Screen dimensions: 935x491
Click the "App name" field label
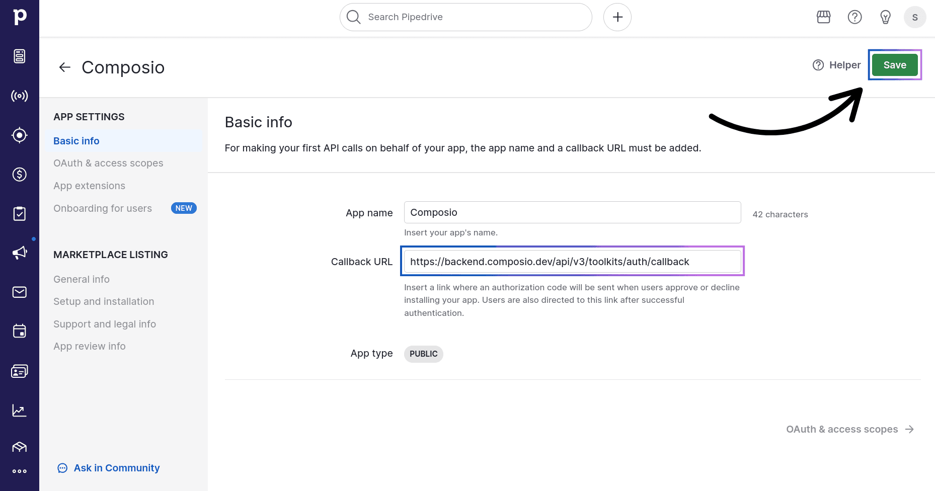pyautogui.click(x=369, y=213)
